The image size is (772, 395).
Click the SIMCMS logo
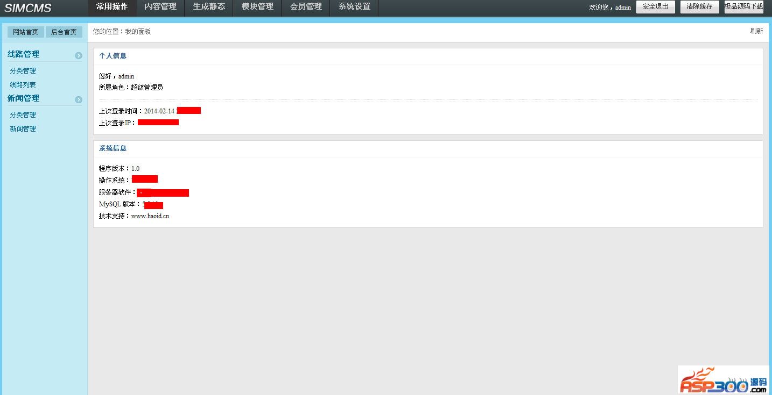coord(28,8)
